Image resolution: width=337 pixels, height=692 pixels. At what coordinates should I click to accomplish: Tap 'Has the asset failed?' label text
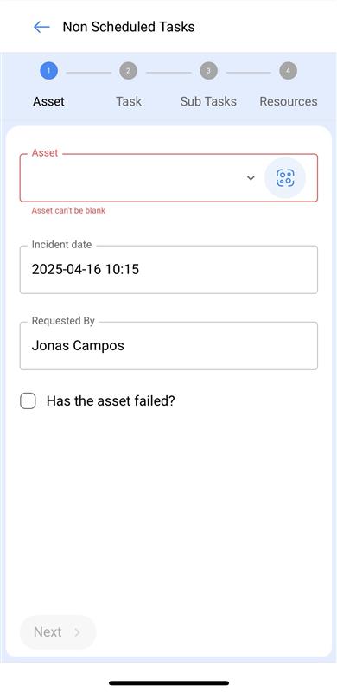click(x=111, y=401)
